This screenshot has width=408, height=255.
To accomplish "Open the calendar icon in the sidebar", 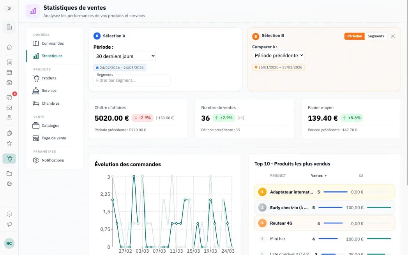I will [9, 72].
